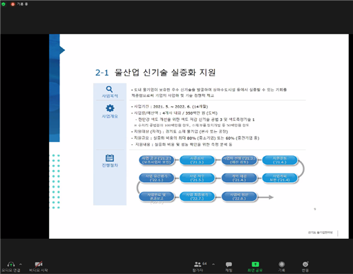Click the participant count 64 label
This screenshot has height=274, width=353.
click(204, 264)
